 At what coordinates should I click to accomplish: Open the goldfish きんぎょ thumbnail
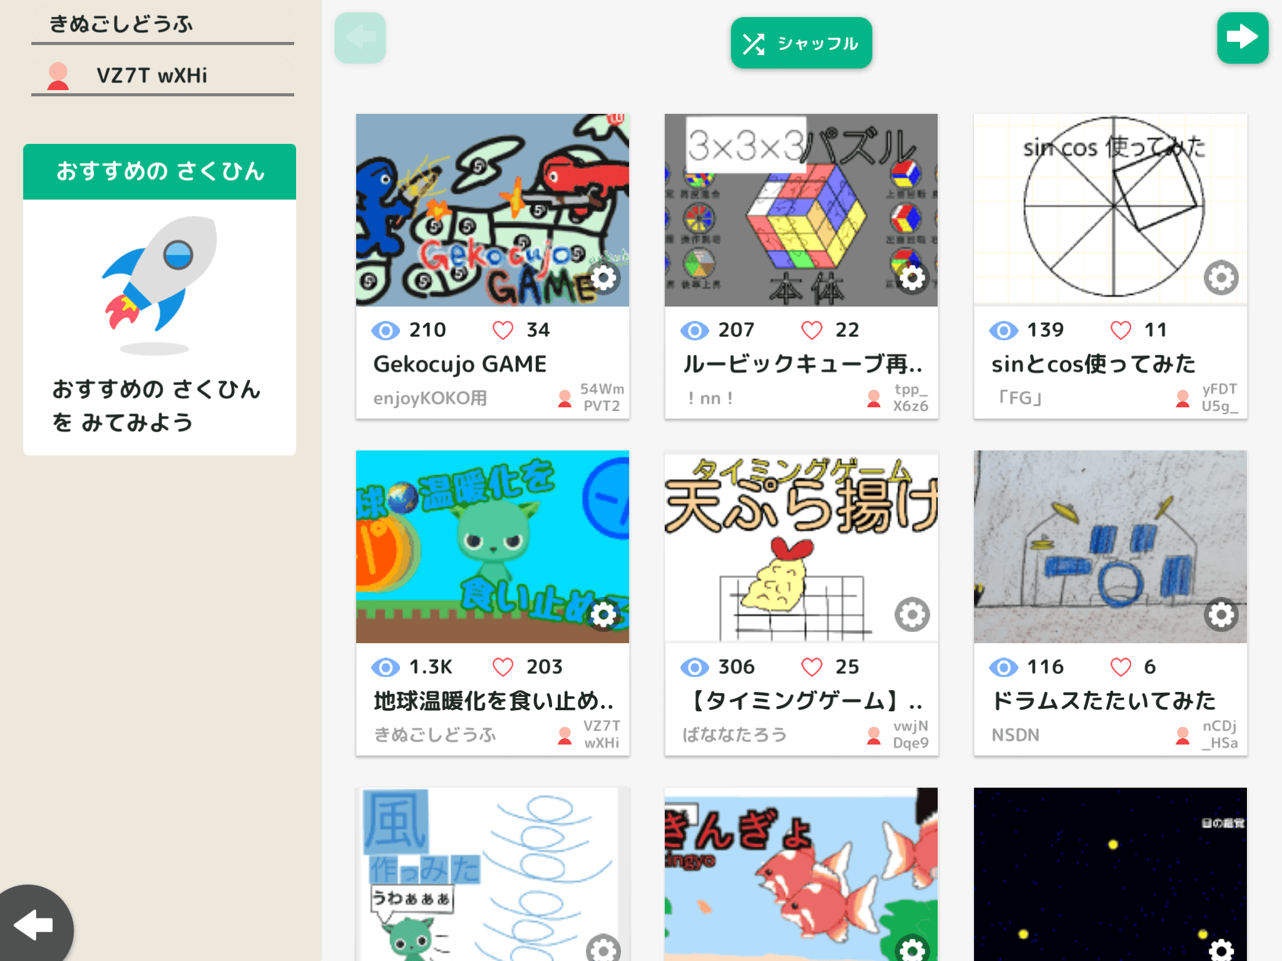[x=801, y=874]
